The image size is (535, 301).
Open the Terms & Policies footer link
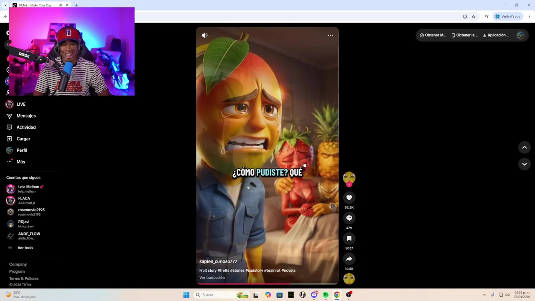24,278
